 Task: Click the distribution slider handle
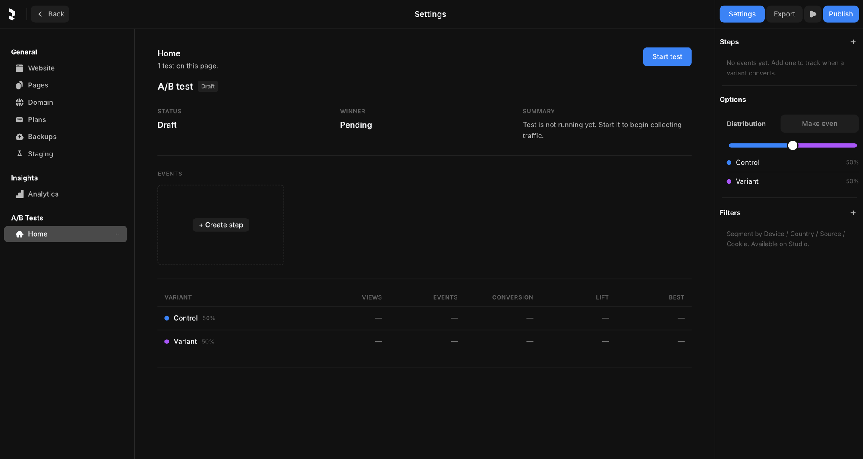(x=792, y=146)
